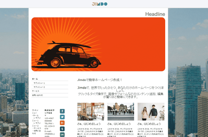
Task: Open the Google+ share icon
Action: [x=62, y=123]
